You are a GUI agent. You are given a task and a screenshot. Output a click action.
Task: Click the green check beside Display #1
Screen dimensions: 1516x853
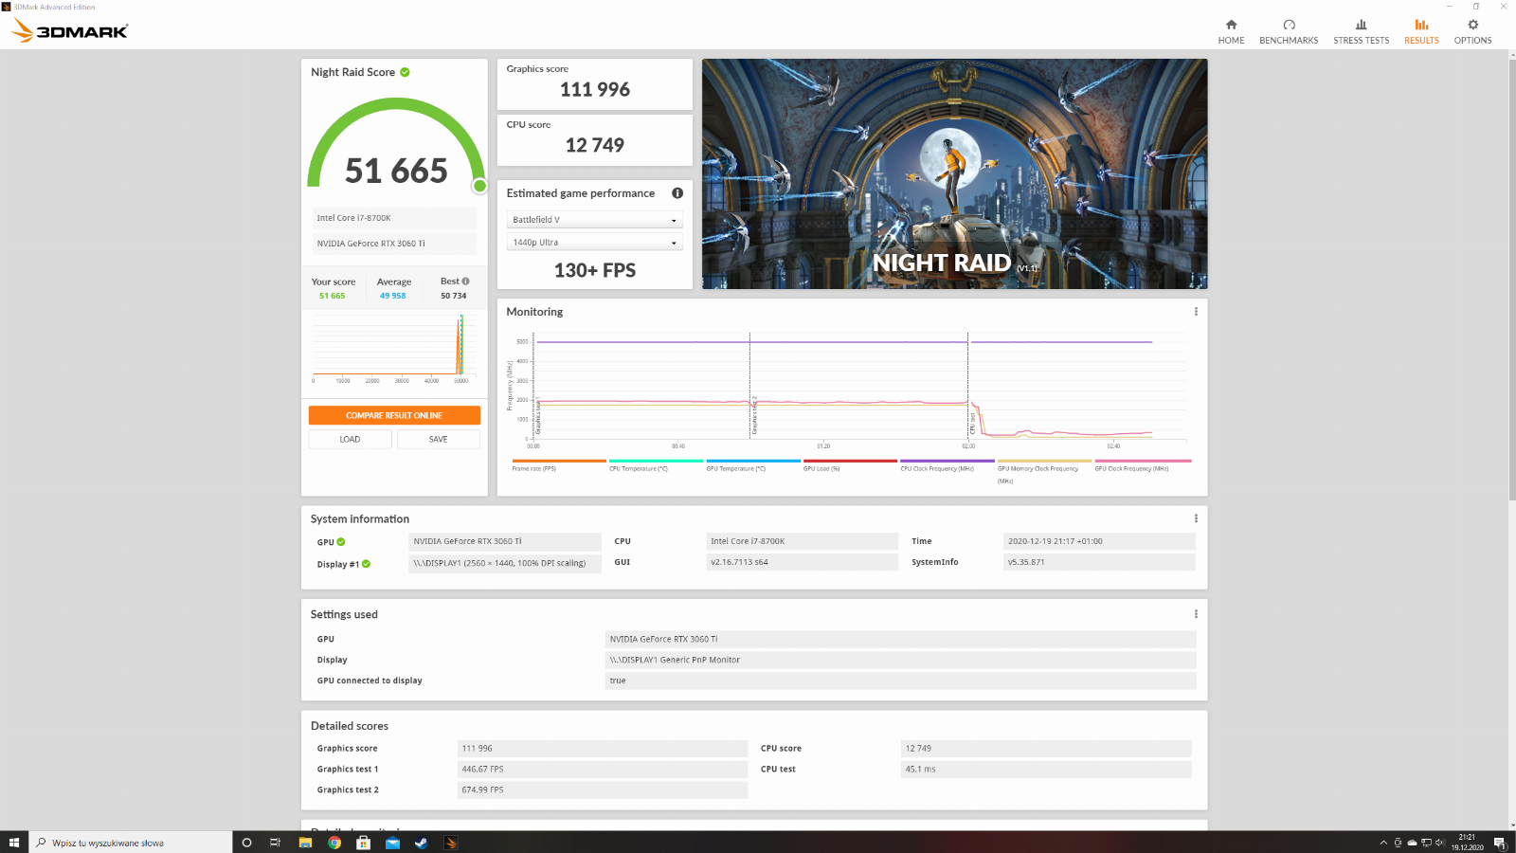tap(366, 564)
